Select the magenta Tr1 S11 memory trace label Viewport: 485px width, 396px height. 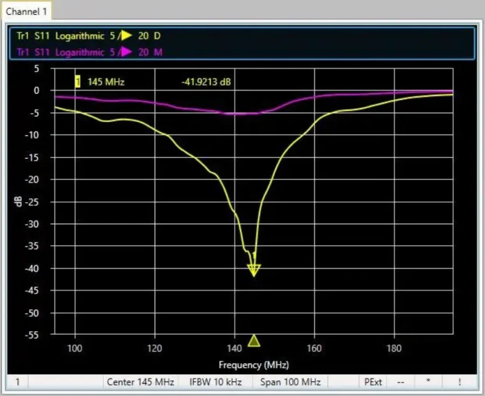(x=90, y=52)
